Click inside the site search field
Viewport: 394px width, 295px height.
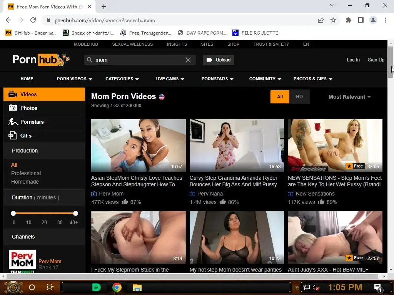[139, 60]
